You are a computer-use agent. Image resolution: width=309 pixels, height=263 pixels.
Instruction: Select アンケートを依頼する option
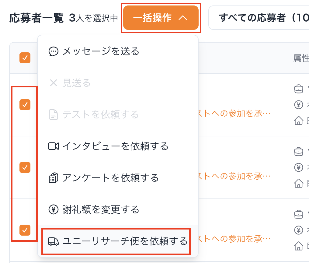pos(110,178)
